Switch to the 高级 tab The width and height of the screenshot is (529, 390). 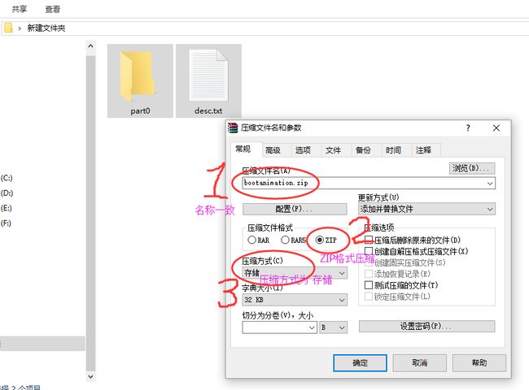pyautogui.click(x=273, y=150)
